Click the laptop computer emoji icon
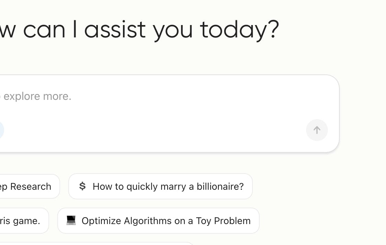 pyautogui.click(x=71, y=220)
